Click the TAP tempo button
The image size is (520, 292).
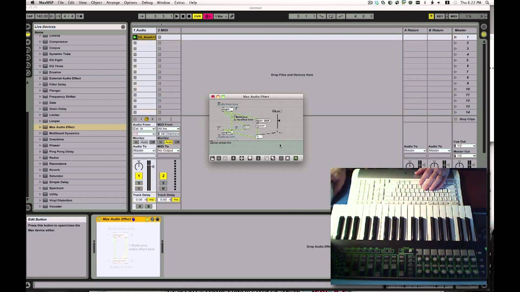pos(30,16)
